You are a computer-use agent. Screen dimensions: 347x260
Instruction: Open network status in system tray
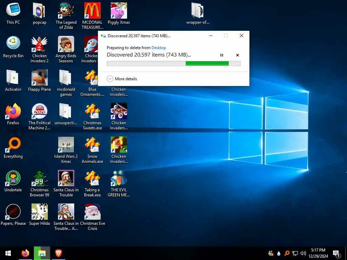click(295, 253)
